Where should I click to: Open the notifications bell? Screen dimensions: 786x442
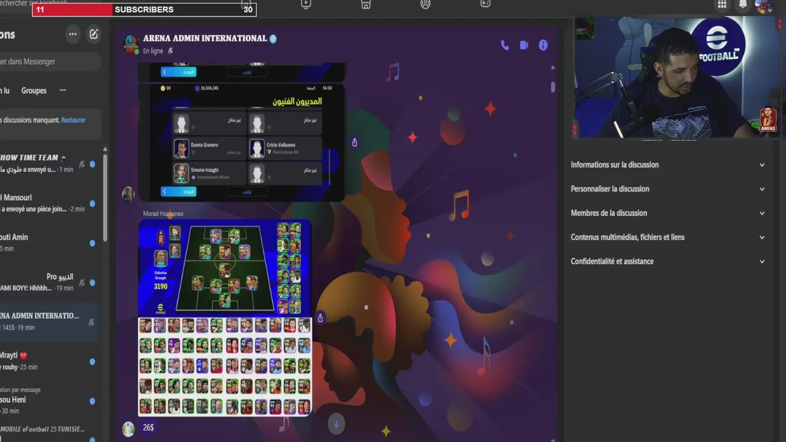pyautogui.click(x=742, y=5)
